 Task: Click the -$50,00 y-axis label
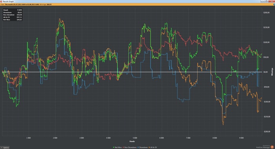266,87
